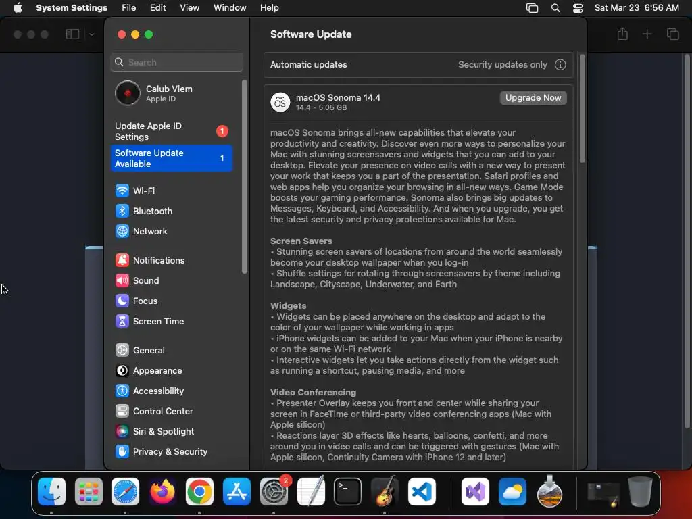Select Software Update Available row
Image resolution: width=692 pixels, height=519 pixels.
click(171, 158)
